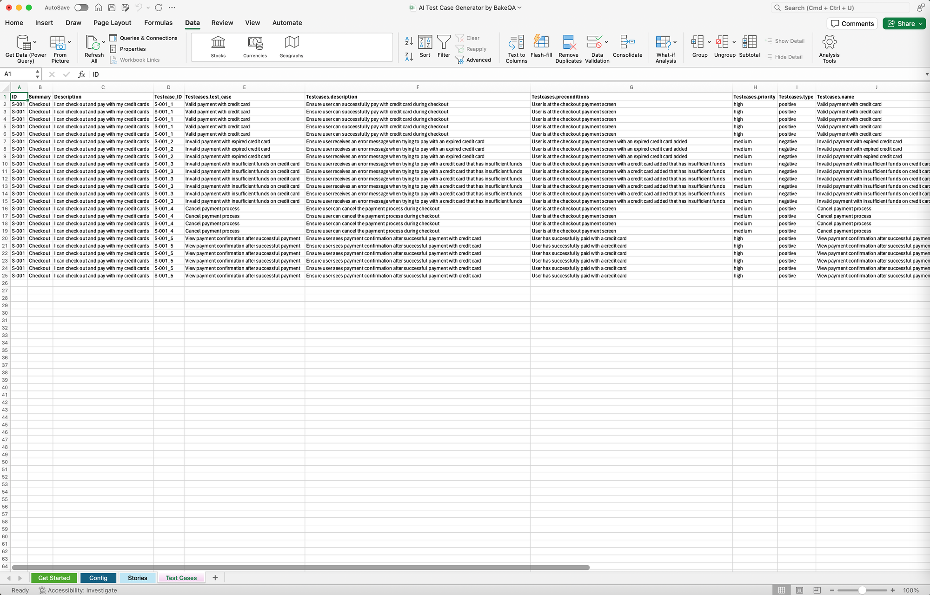Click the zoom slider handle
The height and width of the screenshot is (595, 930).
click(862, 590)
